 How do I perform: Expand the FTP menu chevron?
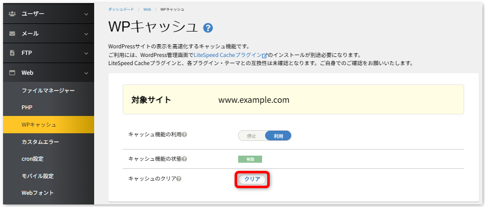pos(86,53)
